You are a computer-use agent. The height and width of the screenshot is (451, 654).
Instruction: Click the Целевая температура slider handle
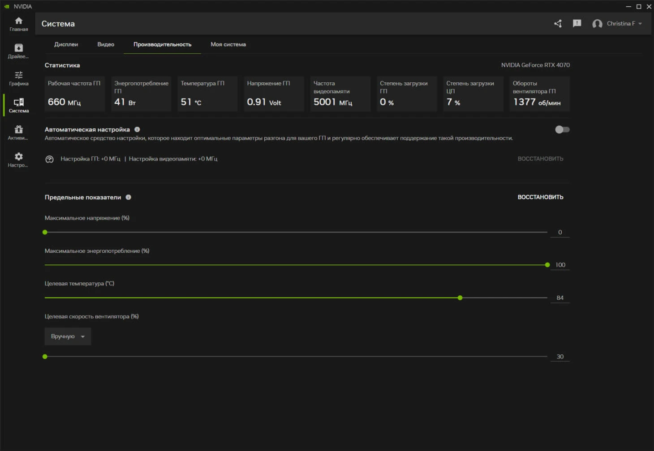tap(460, 298)
